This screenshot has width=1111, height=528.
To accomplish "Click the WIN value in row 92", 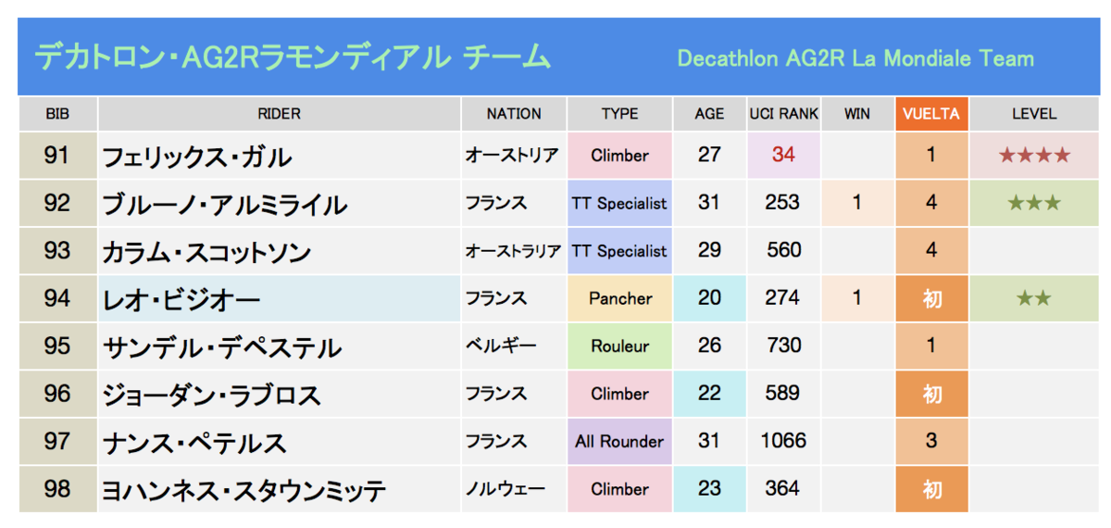I will pyautogui.click(x=857, y=202).
